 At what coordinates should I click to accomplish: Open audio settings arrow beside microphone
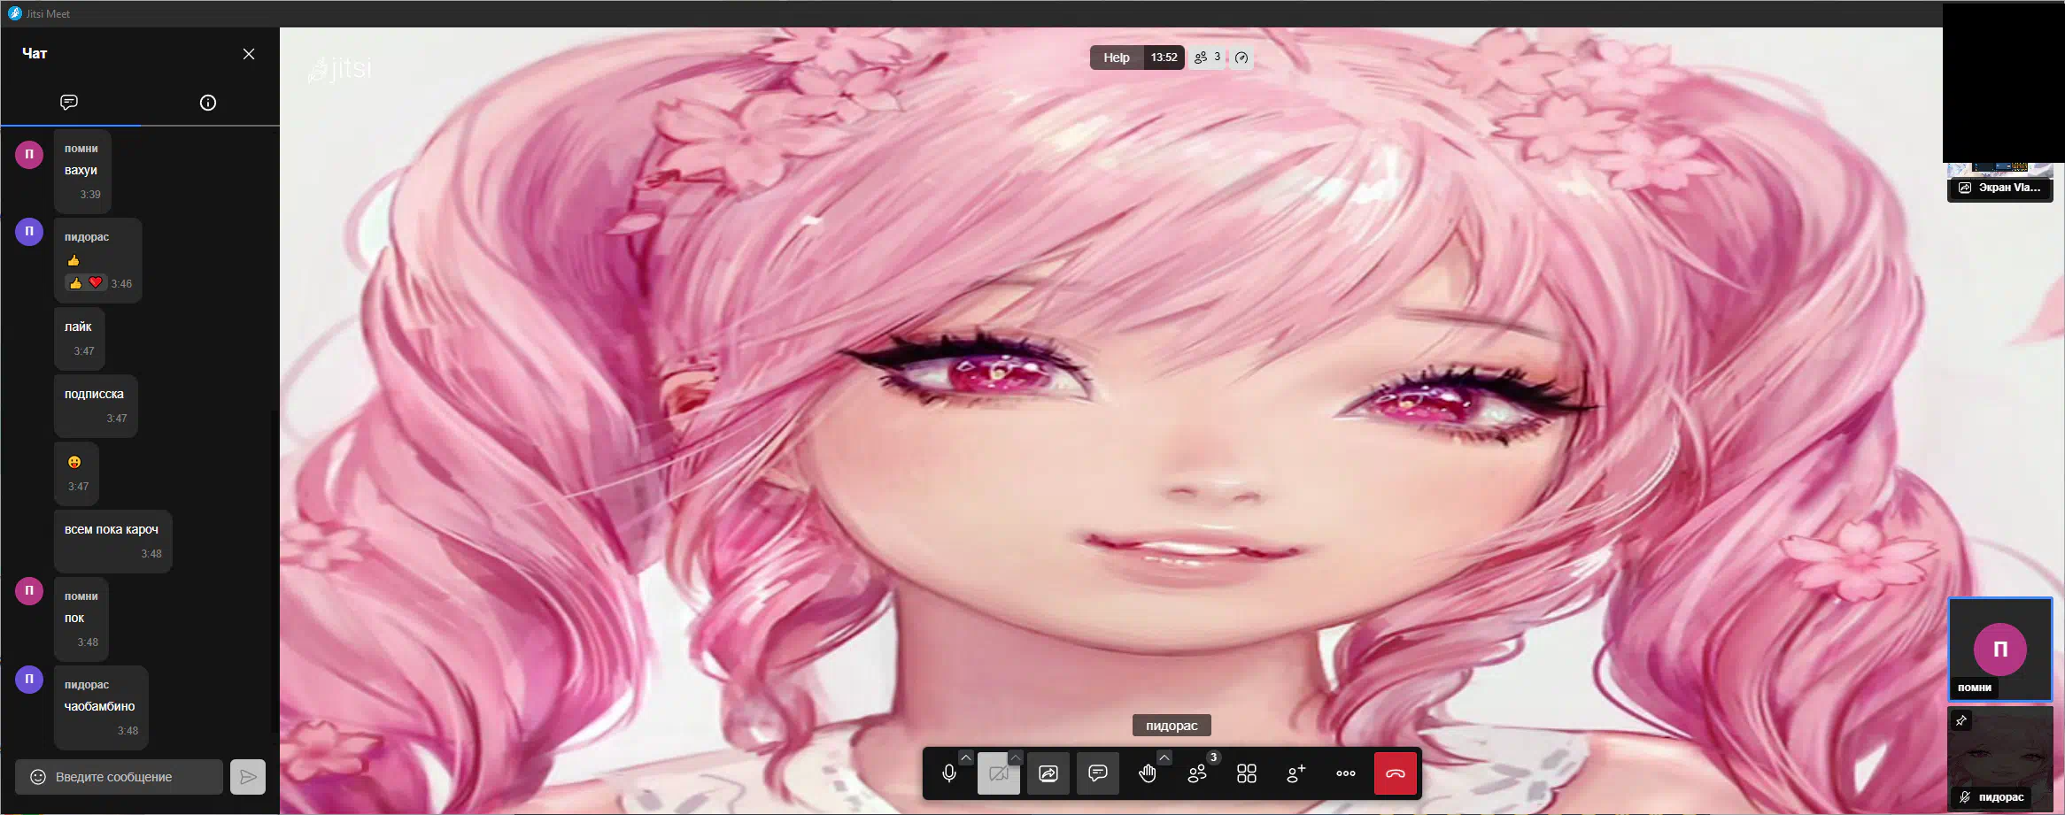click(966, 757)
